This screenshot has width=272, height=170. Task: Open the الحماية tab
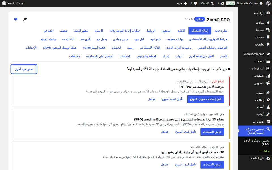click(x=99, y=31)
